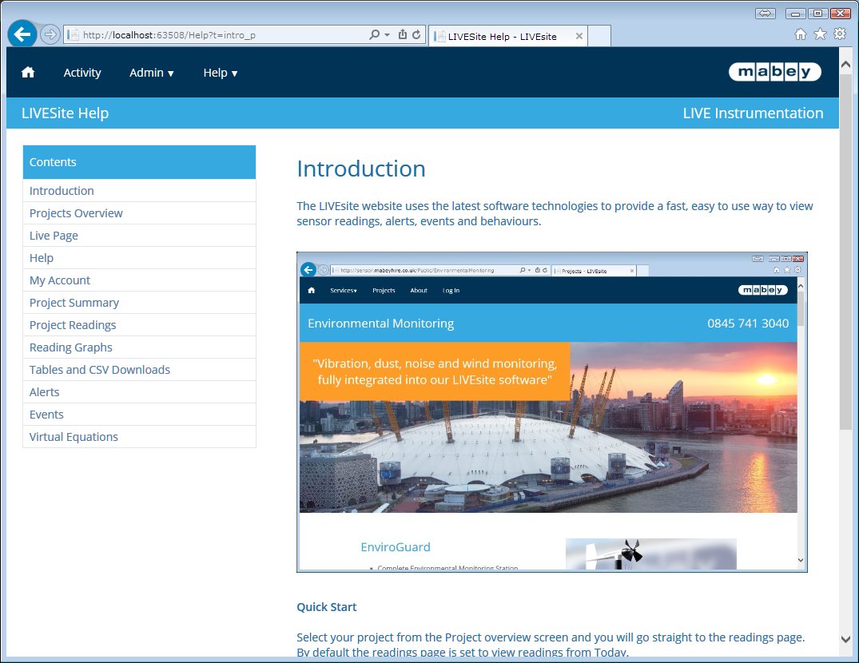Image resolution: width=859 pixels, height=663 pixels.
Task: Close the browser window
Action: click(x=841, y=14)
